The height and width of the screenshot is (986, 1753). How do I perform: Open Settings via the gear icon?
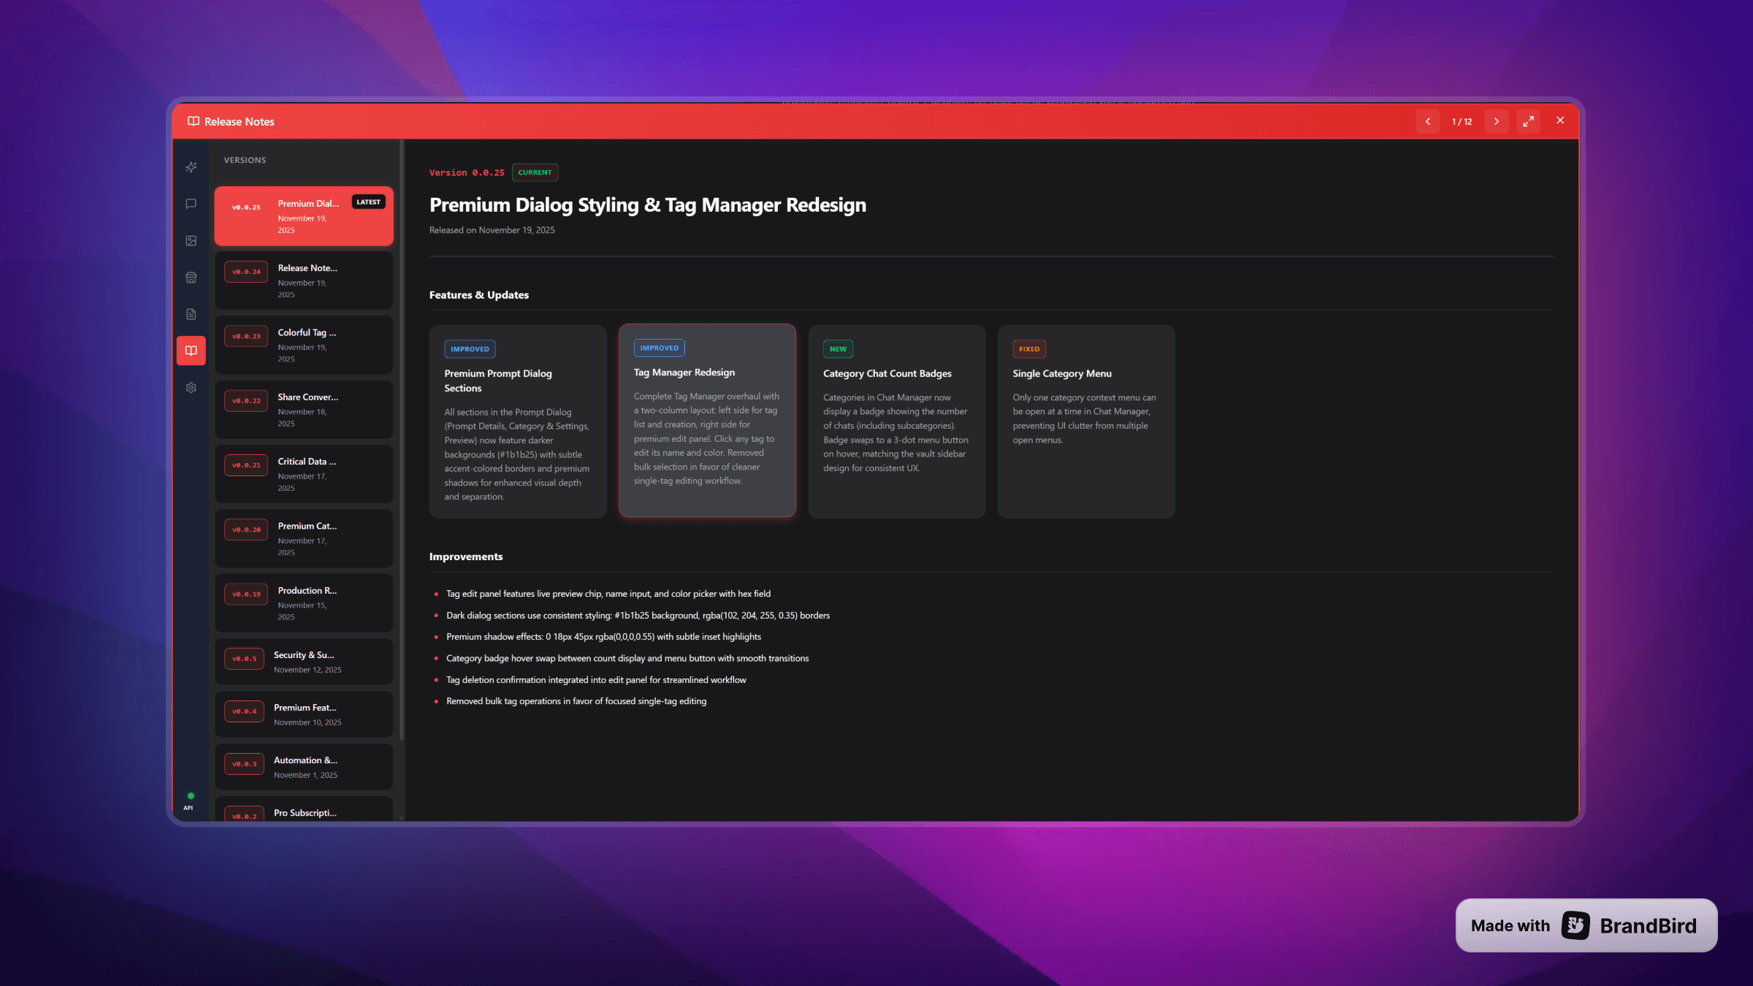click(x=191, y=387)
